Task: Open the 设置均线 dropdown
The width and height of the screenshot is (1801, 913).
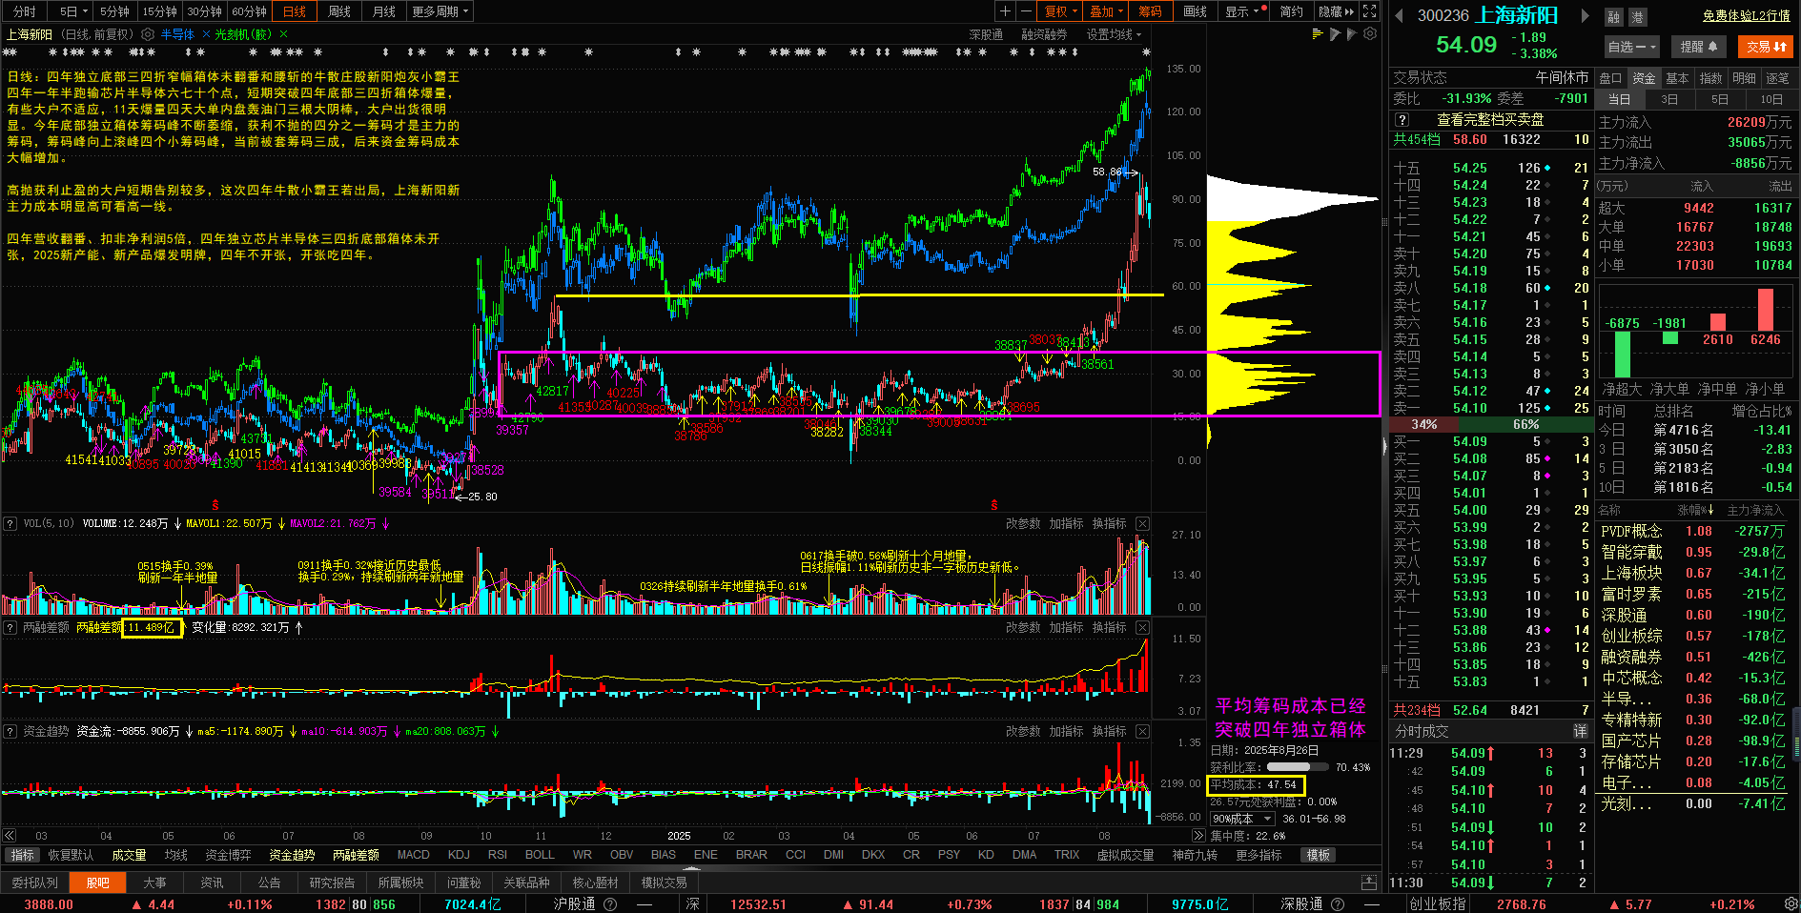Action: pyautogui.click(x=1114, y=34)
